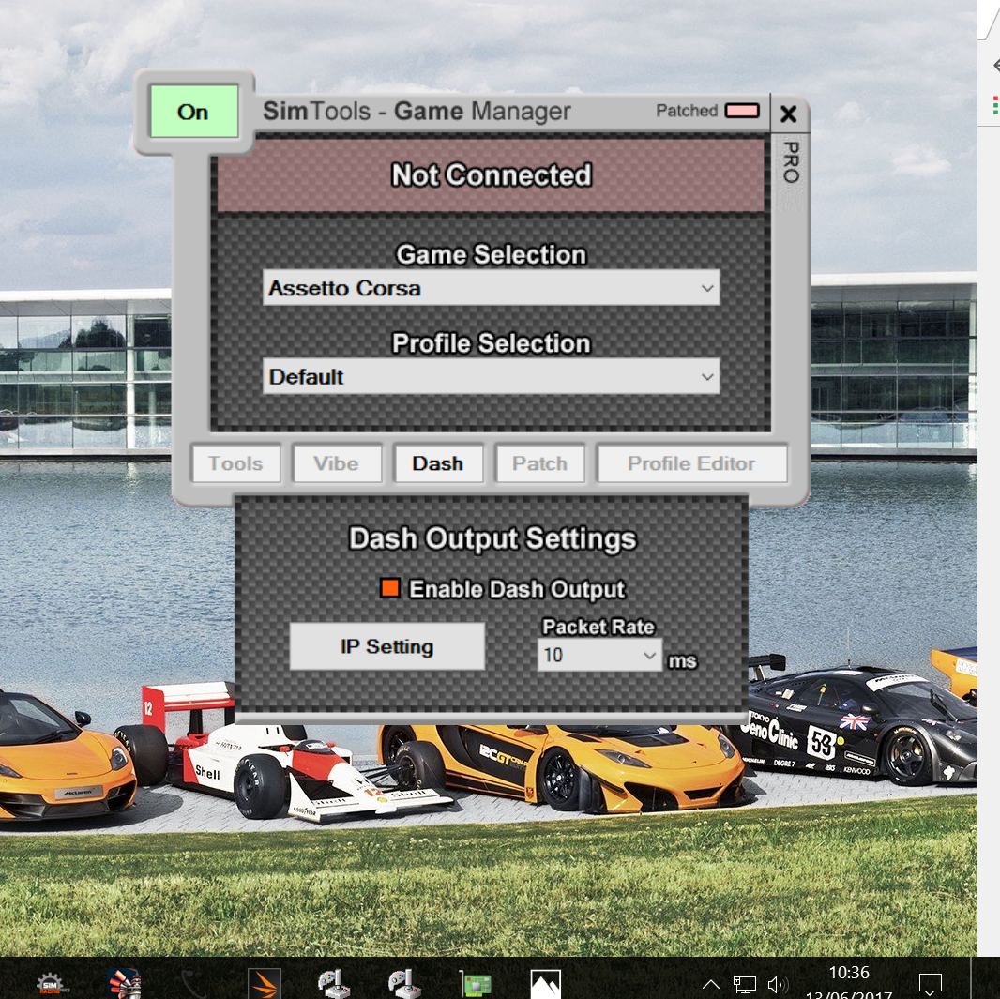Adjust the speaker volume control

tap(778, 984)
